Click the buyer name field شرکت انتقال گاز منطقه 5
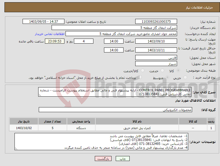Viewport: 220px width, 166px height. click(x=114, y=27)
